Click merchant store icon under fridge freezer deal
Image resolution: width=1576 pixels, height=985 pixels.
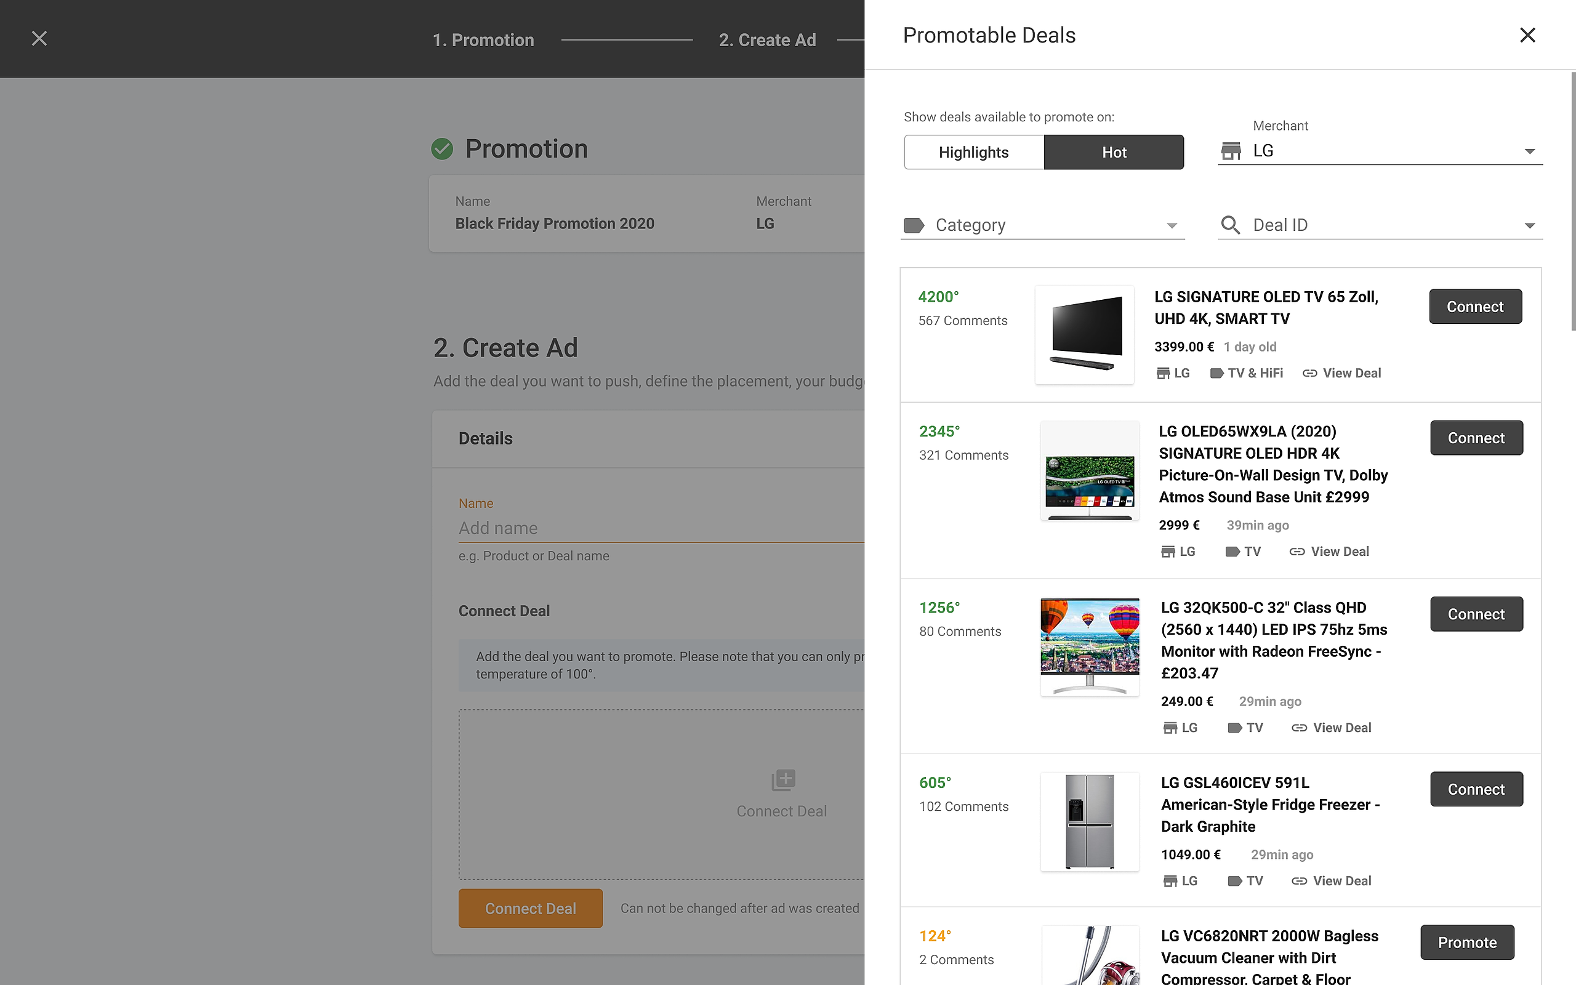tap(1170, 882)
